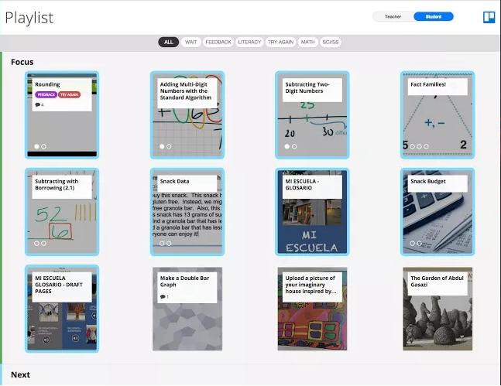Open the Fact Families! card
The height and width of the screenshot is (386, 501).
(x=438, y=114)
